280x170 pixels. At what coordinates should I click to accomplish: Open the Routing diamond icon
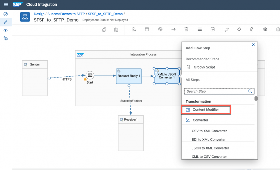239,29
